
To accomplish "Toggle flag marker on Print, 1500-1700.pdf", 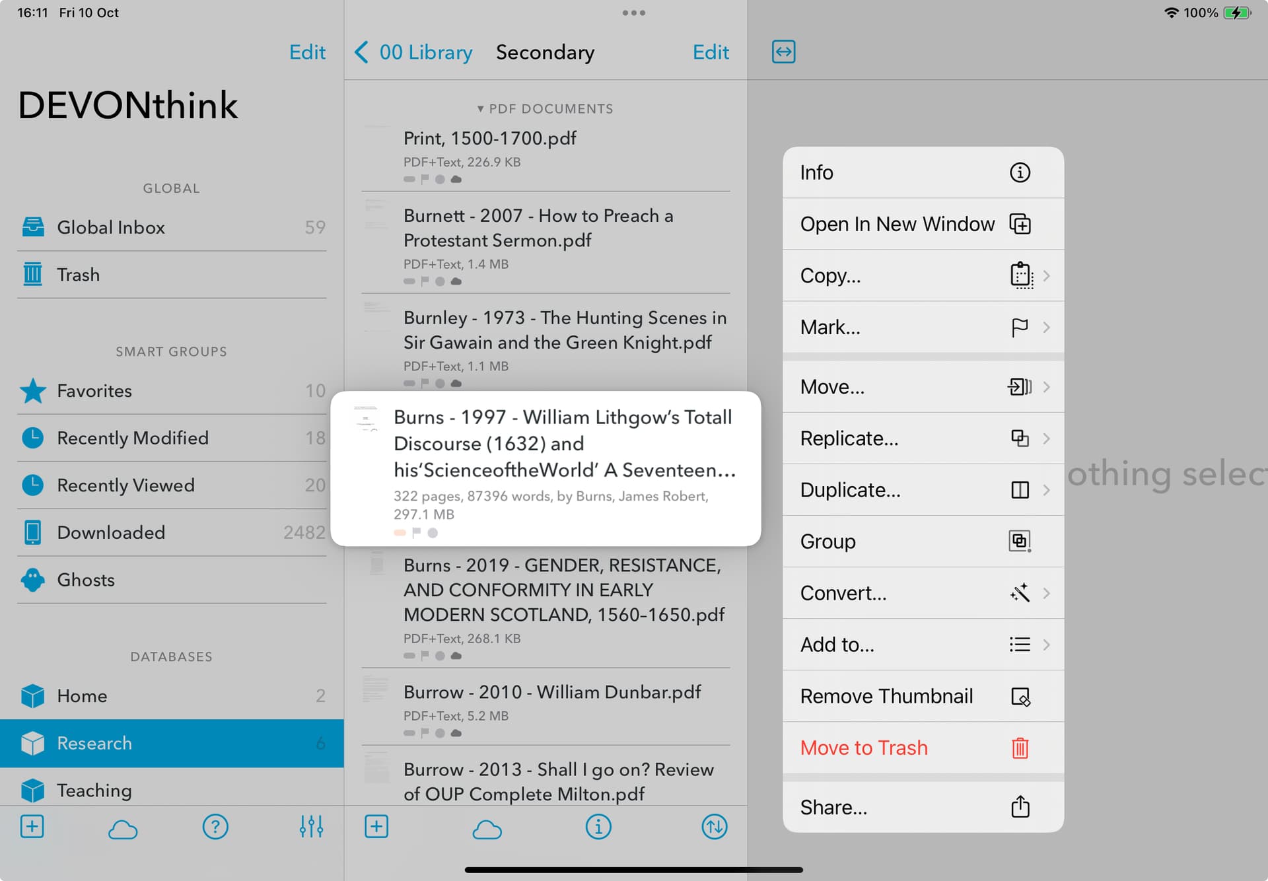I will [425, 179].
